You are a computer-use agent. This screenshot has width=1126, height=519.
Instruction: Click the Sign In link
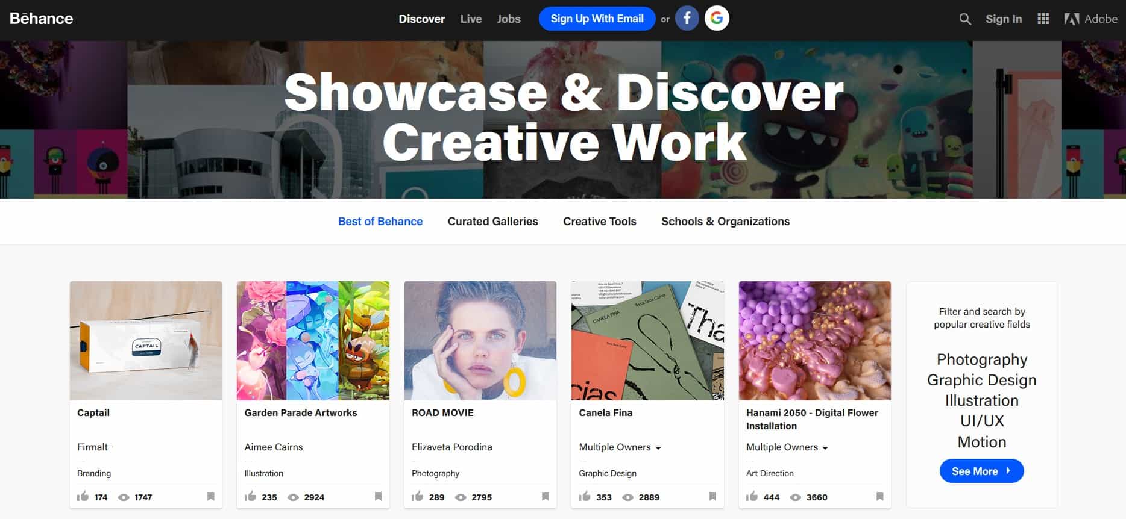tap(1004, 19)
